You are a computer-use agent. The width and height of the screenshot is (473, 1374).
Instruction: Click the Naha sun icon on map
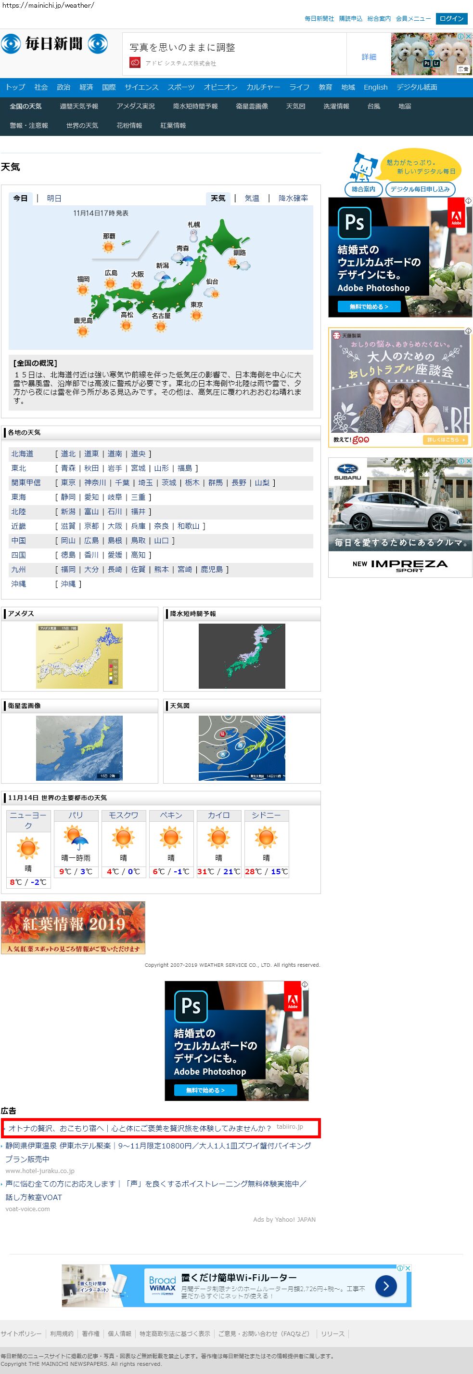pyautogui.click(x=109, y=246)
